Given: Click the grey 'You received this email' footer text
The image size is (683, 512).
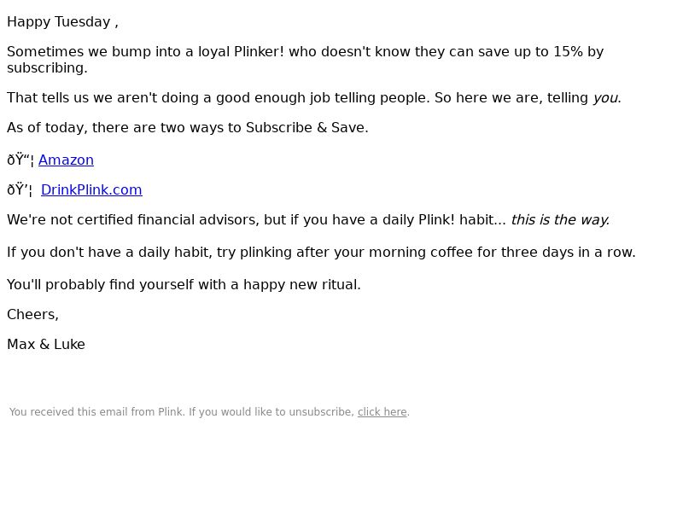Looking at the screenshot, I should (x=182, y=412).
